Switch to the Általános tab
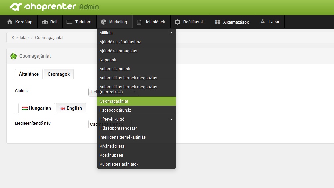 [29, 74]
